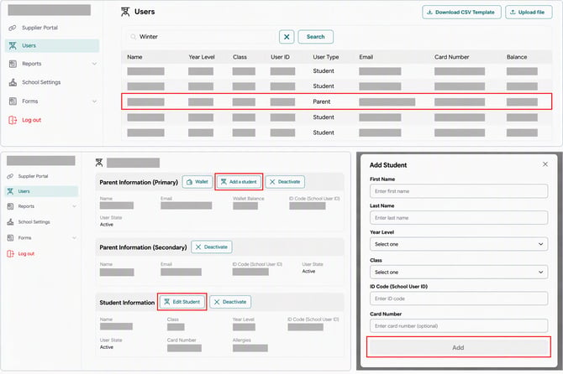563x374 pixels.
Task: Open School Settings in upper sidebar
Action: [41, 82]
